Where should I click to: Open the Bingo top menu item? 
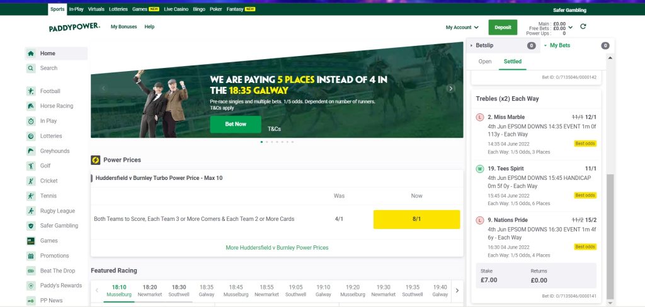[x=199, y=9]
